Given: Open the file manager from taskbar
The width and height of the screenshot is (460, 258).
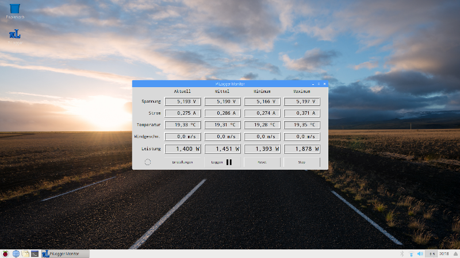Looking at the screenshot, I should click(x=25, y=253).
